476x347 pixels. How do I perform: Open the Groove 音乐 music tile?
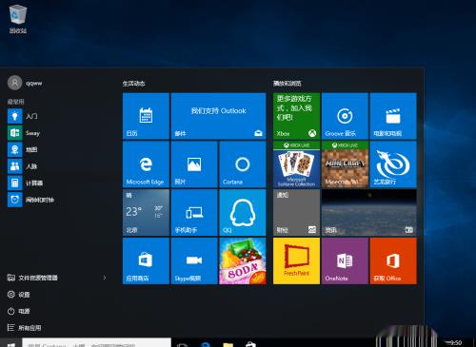345,116
